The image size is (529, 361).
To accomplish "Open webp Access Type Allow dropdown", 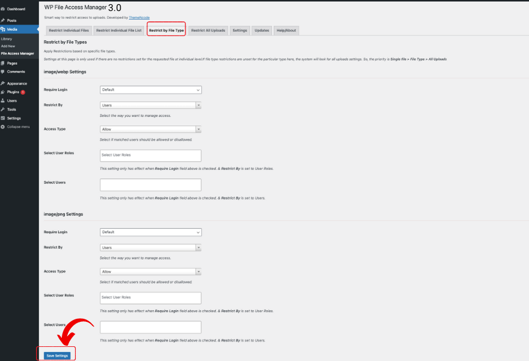I will [x=151, y=129].
